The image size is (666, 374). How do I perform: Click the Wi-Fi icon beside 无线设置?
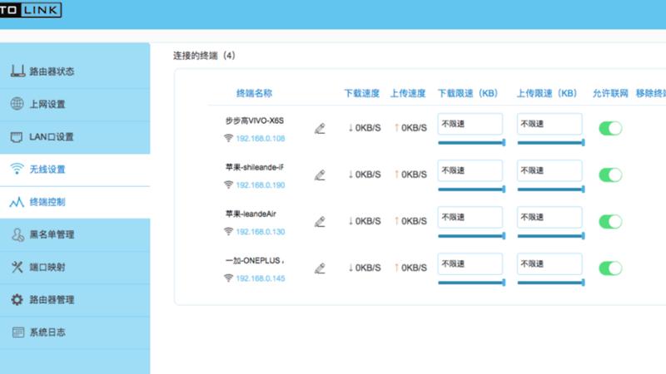click(17, 169)
